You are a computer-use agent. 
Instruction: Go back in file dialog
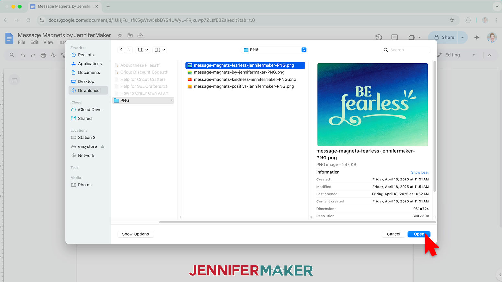(121, 50)
